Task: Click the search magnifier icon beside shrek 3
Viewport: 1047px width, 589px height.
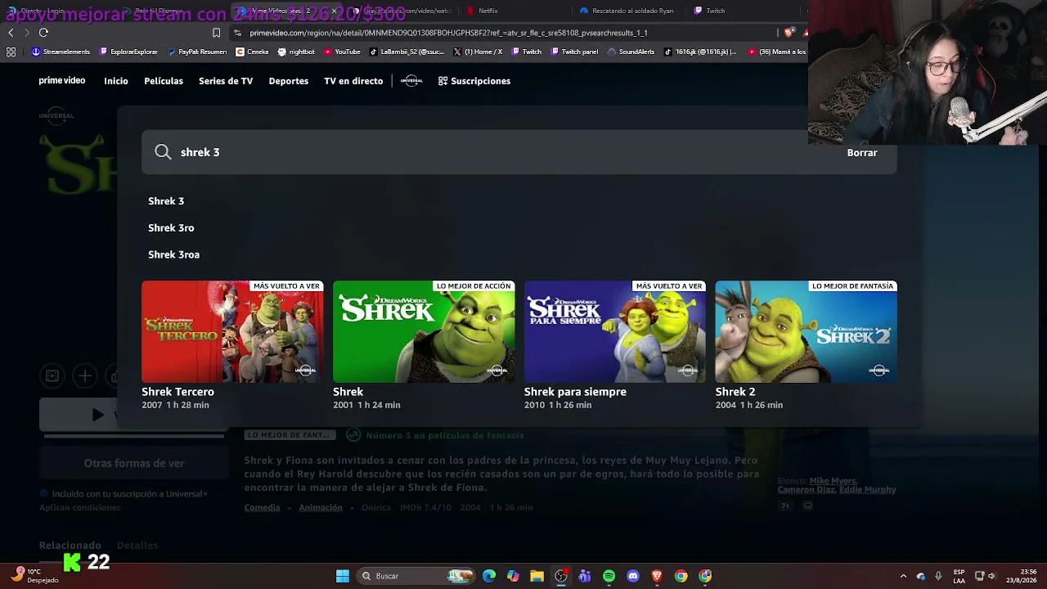Action: coord(163,152)
